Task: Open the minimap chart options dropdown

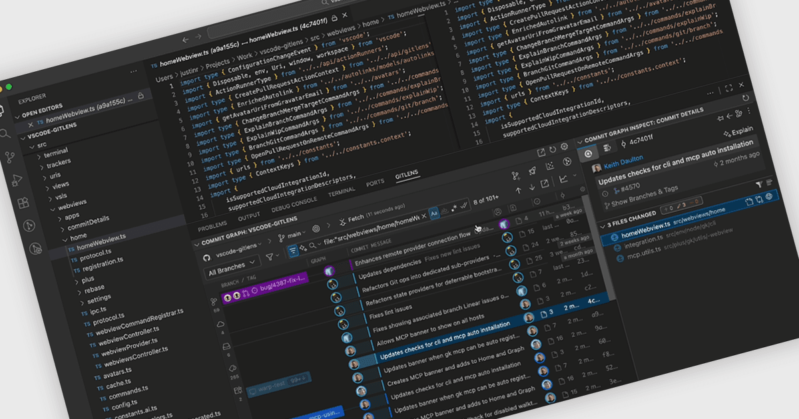Action: [575, 175]
